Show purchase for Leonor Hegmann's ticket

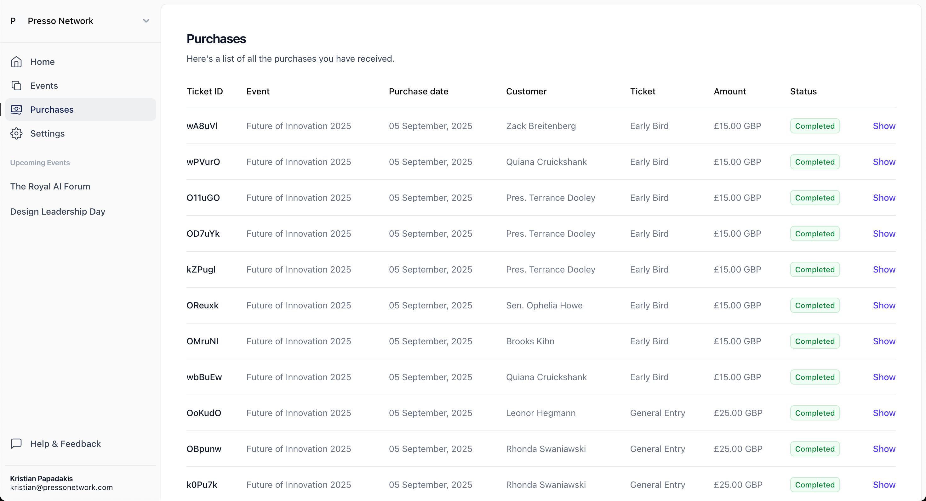click(884, 413)
